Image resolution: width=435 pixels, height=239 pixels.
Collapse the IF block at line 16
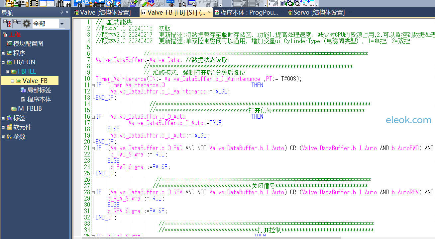click(93, 117)
